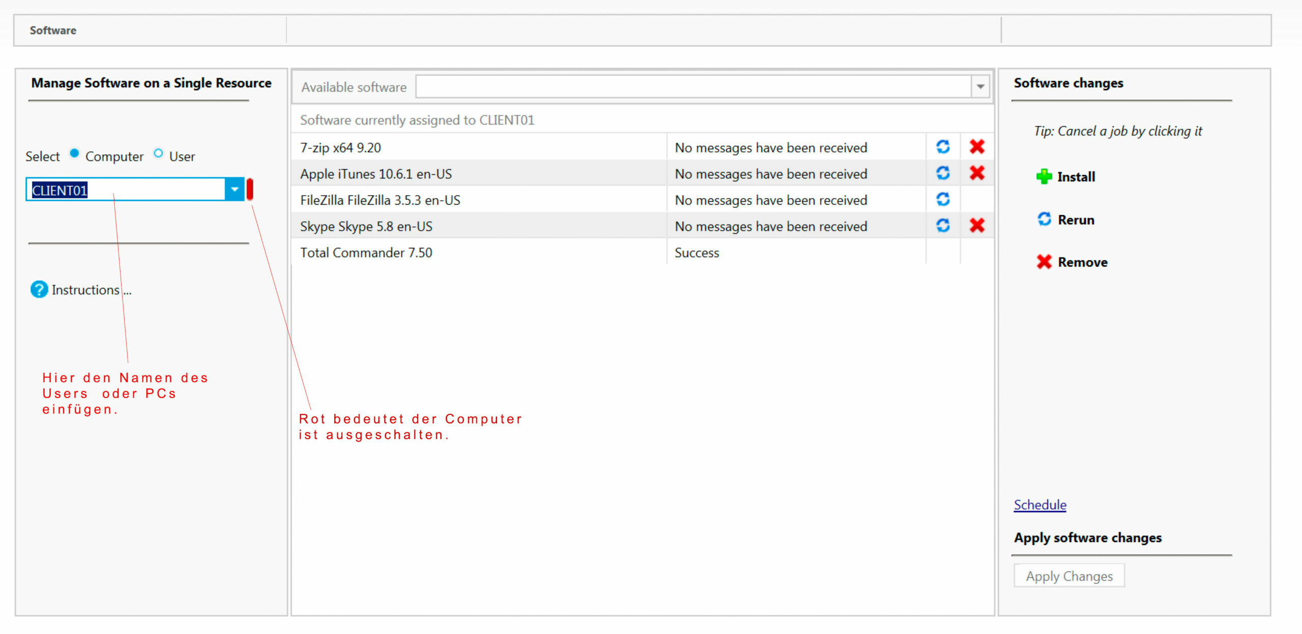The image size is (1302, 634).
Task: Click blue Rerun arrows icon in Software changes
Action: [1044, 219]
